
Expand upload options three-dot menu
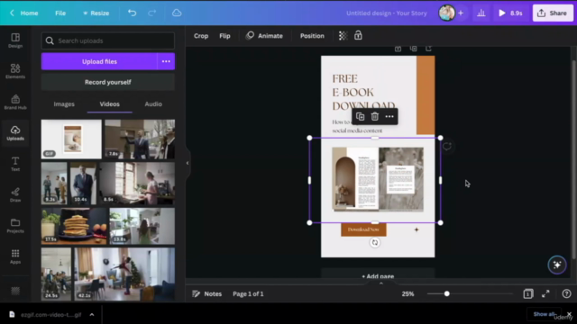point(166,61)
